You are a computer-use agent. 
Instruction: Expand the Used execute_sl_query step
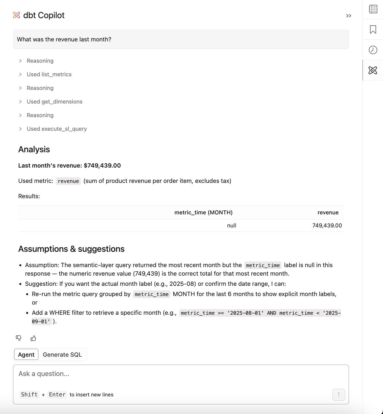pos(57,129)
